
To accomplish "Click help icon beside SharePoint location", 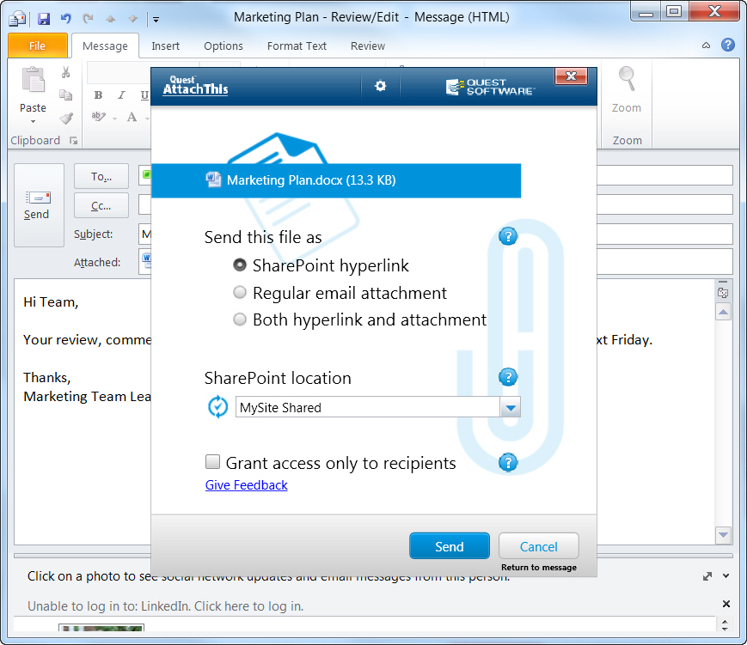I will (x=508, y=377).
